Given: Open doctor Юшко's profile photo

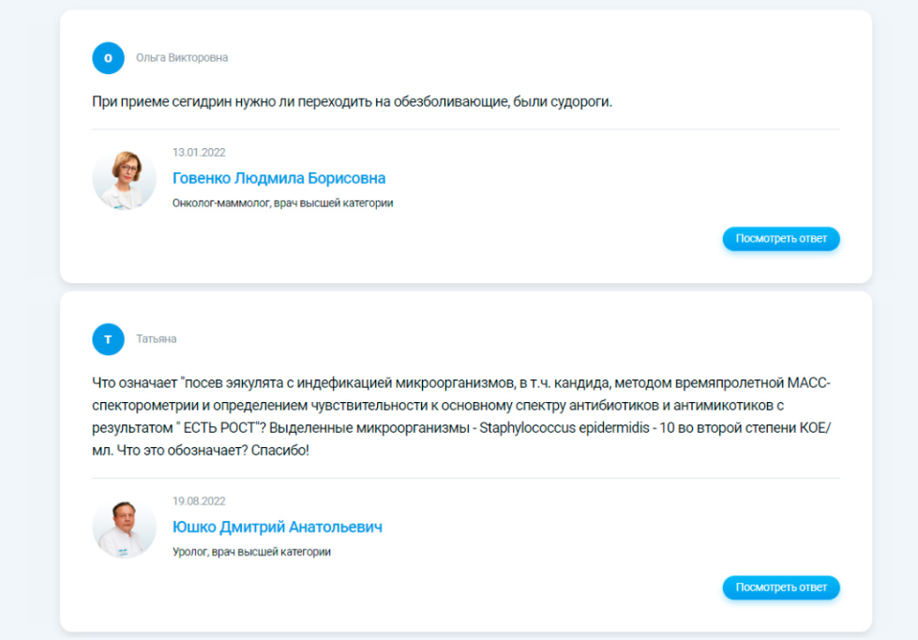Looking at the screenshot, I should coord(125,528).
